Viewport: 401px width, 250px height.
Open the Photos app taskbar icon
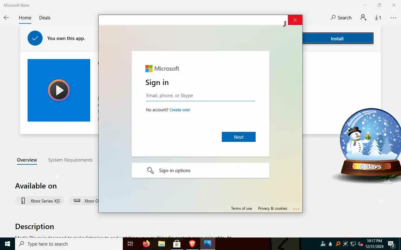click(x=208, y=244)
